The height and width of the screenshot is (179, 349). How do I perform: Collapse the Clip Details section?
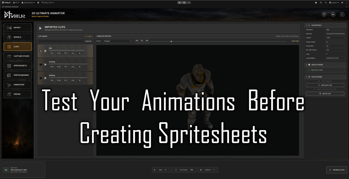[x=306, y=25]
